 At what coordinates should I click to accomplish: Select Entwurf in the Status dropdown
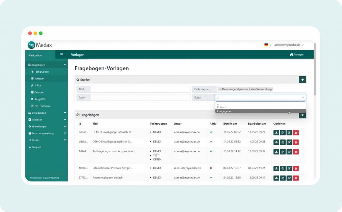point(222,107)
